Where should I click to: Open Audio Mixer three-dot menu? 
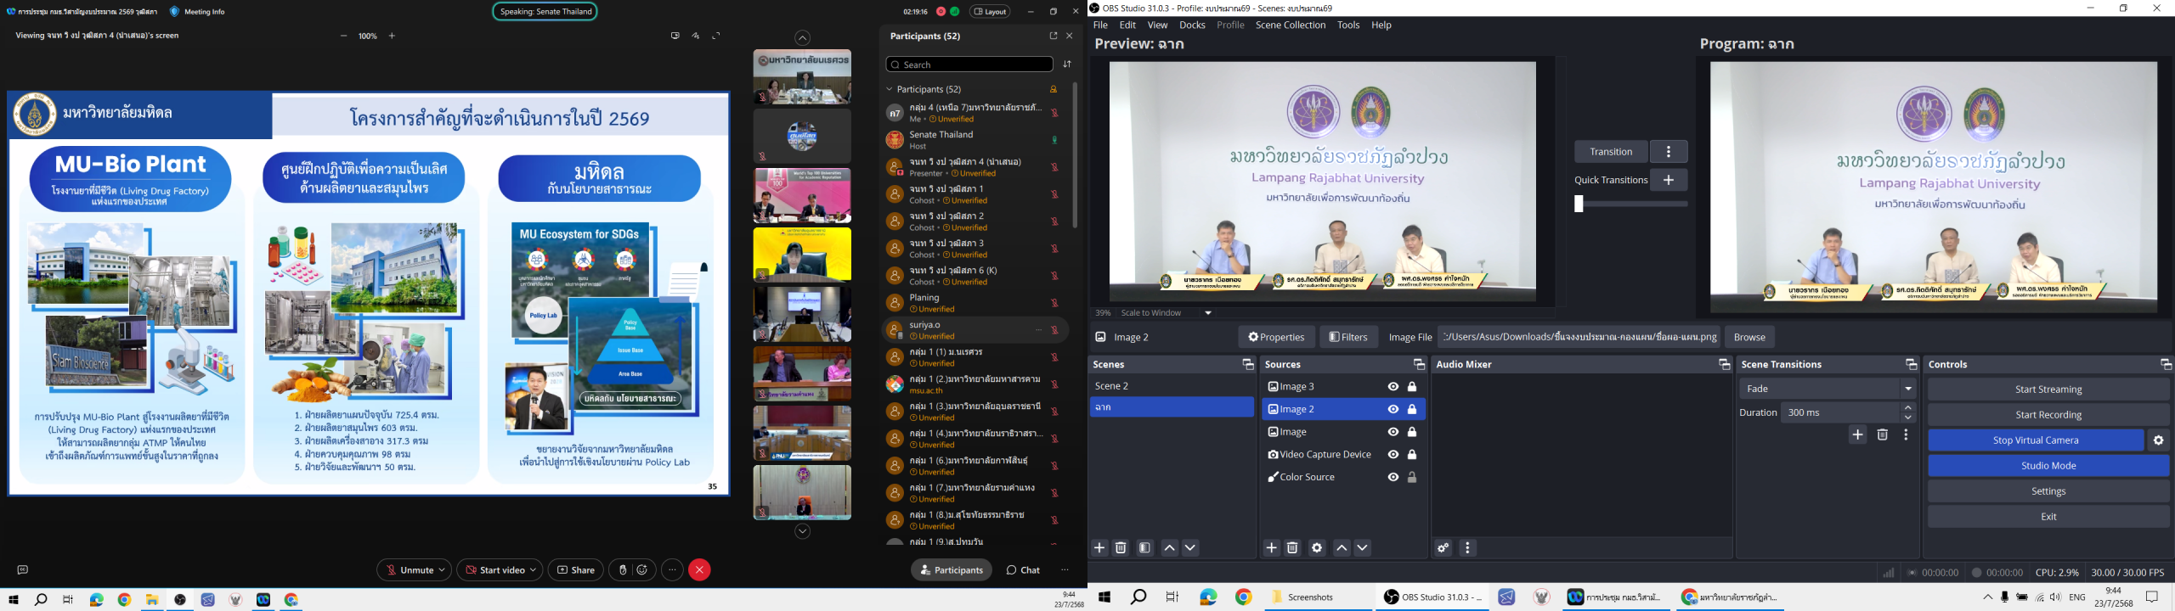1467,548
